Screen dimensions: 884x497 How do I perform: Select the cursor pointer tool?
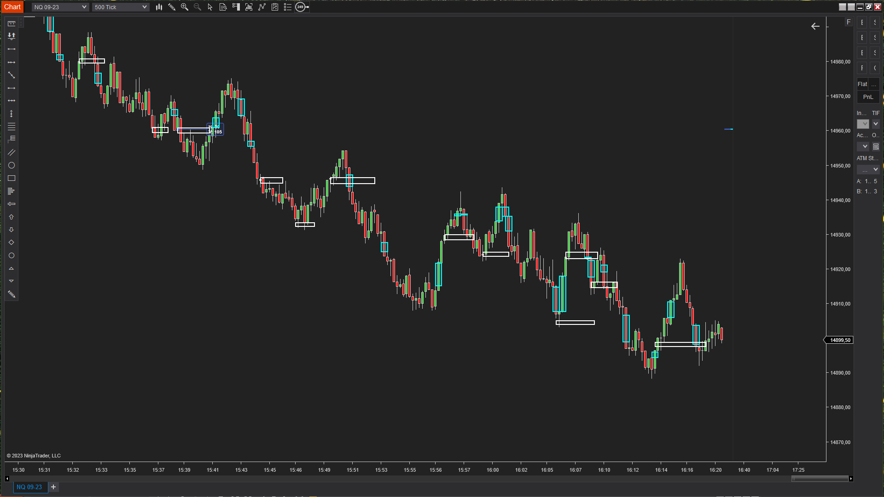point(210,7)
